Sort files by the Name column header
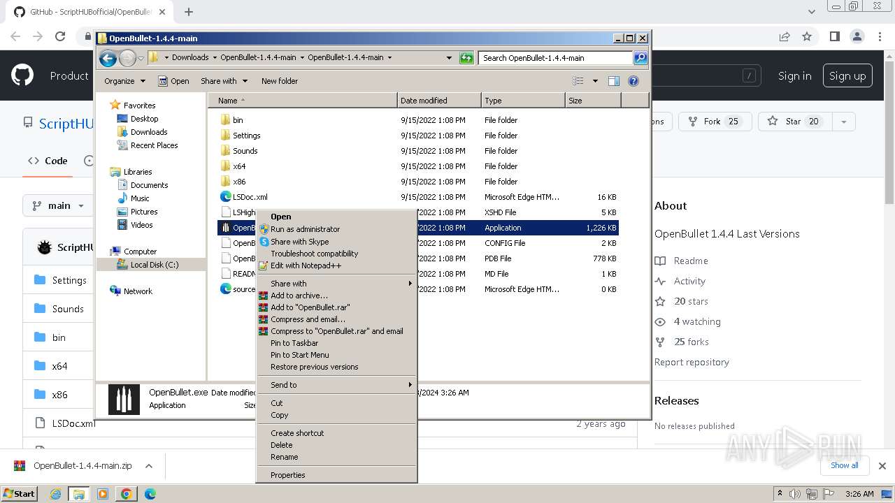The image size is (895, 503). pos(303,101)
